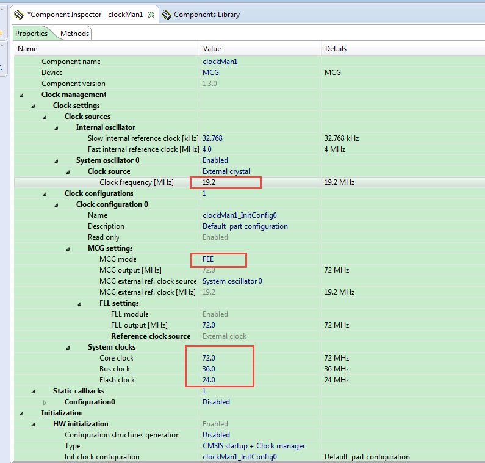The width and height of the screenshot is (485, 463).
Task: Edit description Default part configuration value
Action: point(245,226)
